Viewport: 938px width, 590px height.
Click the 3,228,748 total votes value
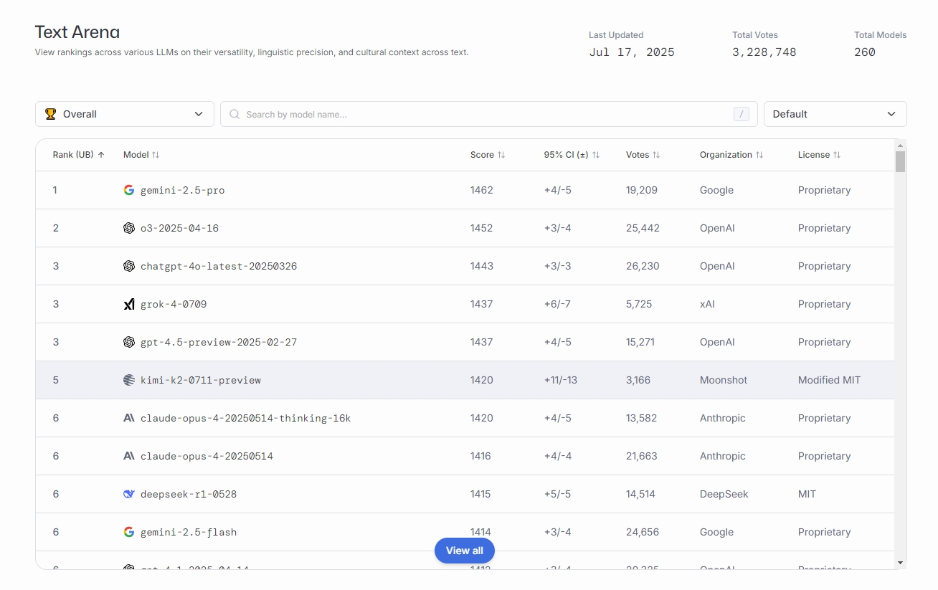point(764,52)
